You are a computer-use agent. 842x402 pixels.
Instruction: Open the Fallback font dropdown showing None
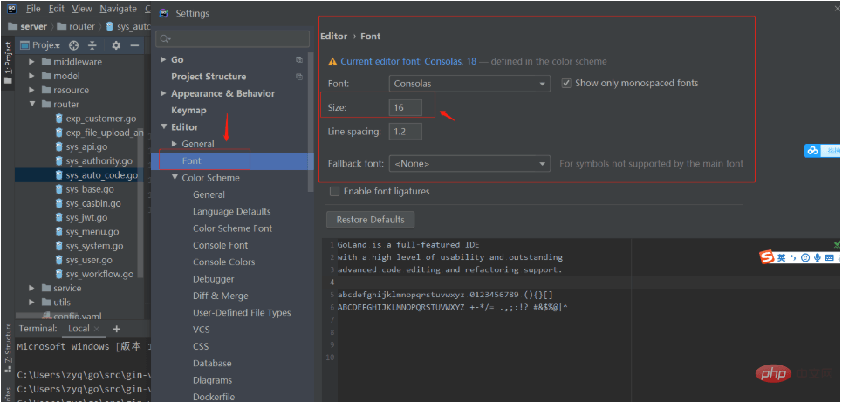tap(469, 164)
